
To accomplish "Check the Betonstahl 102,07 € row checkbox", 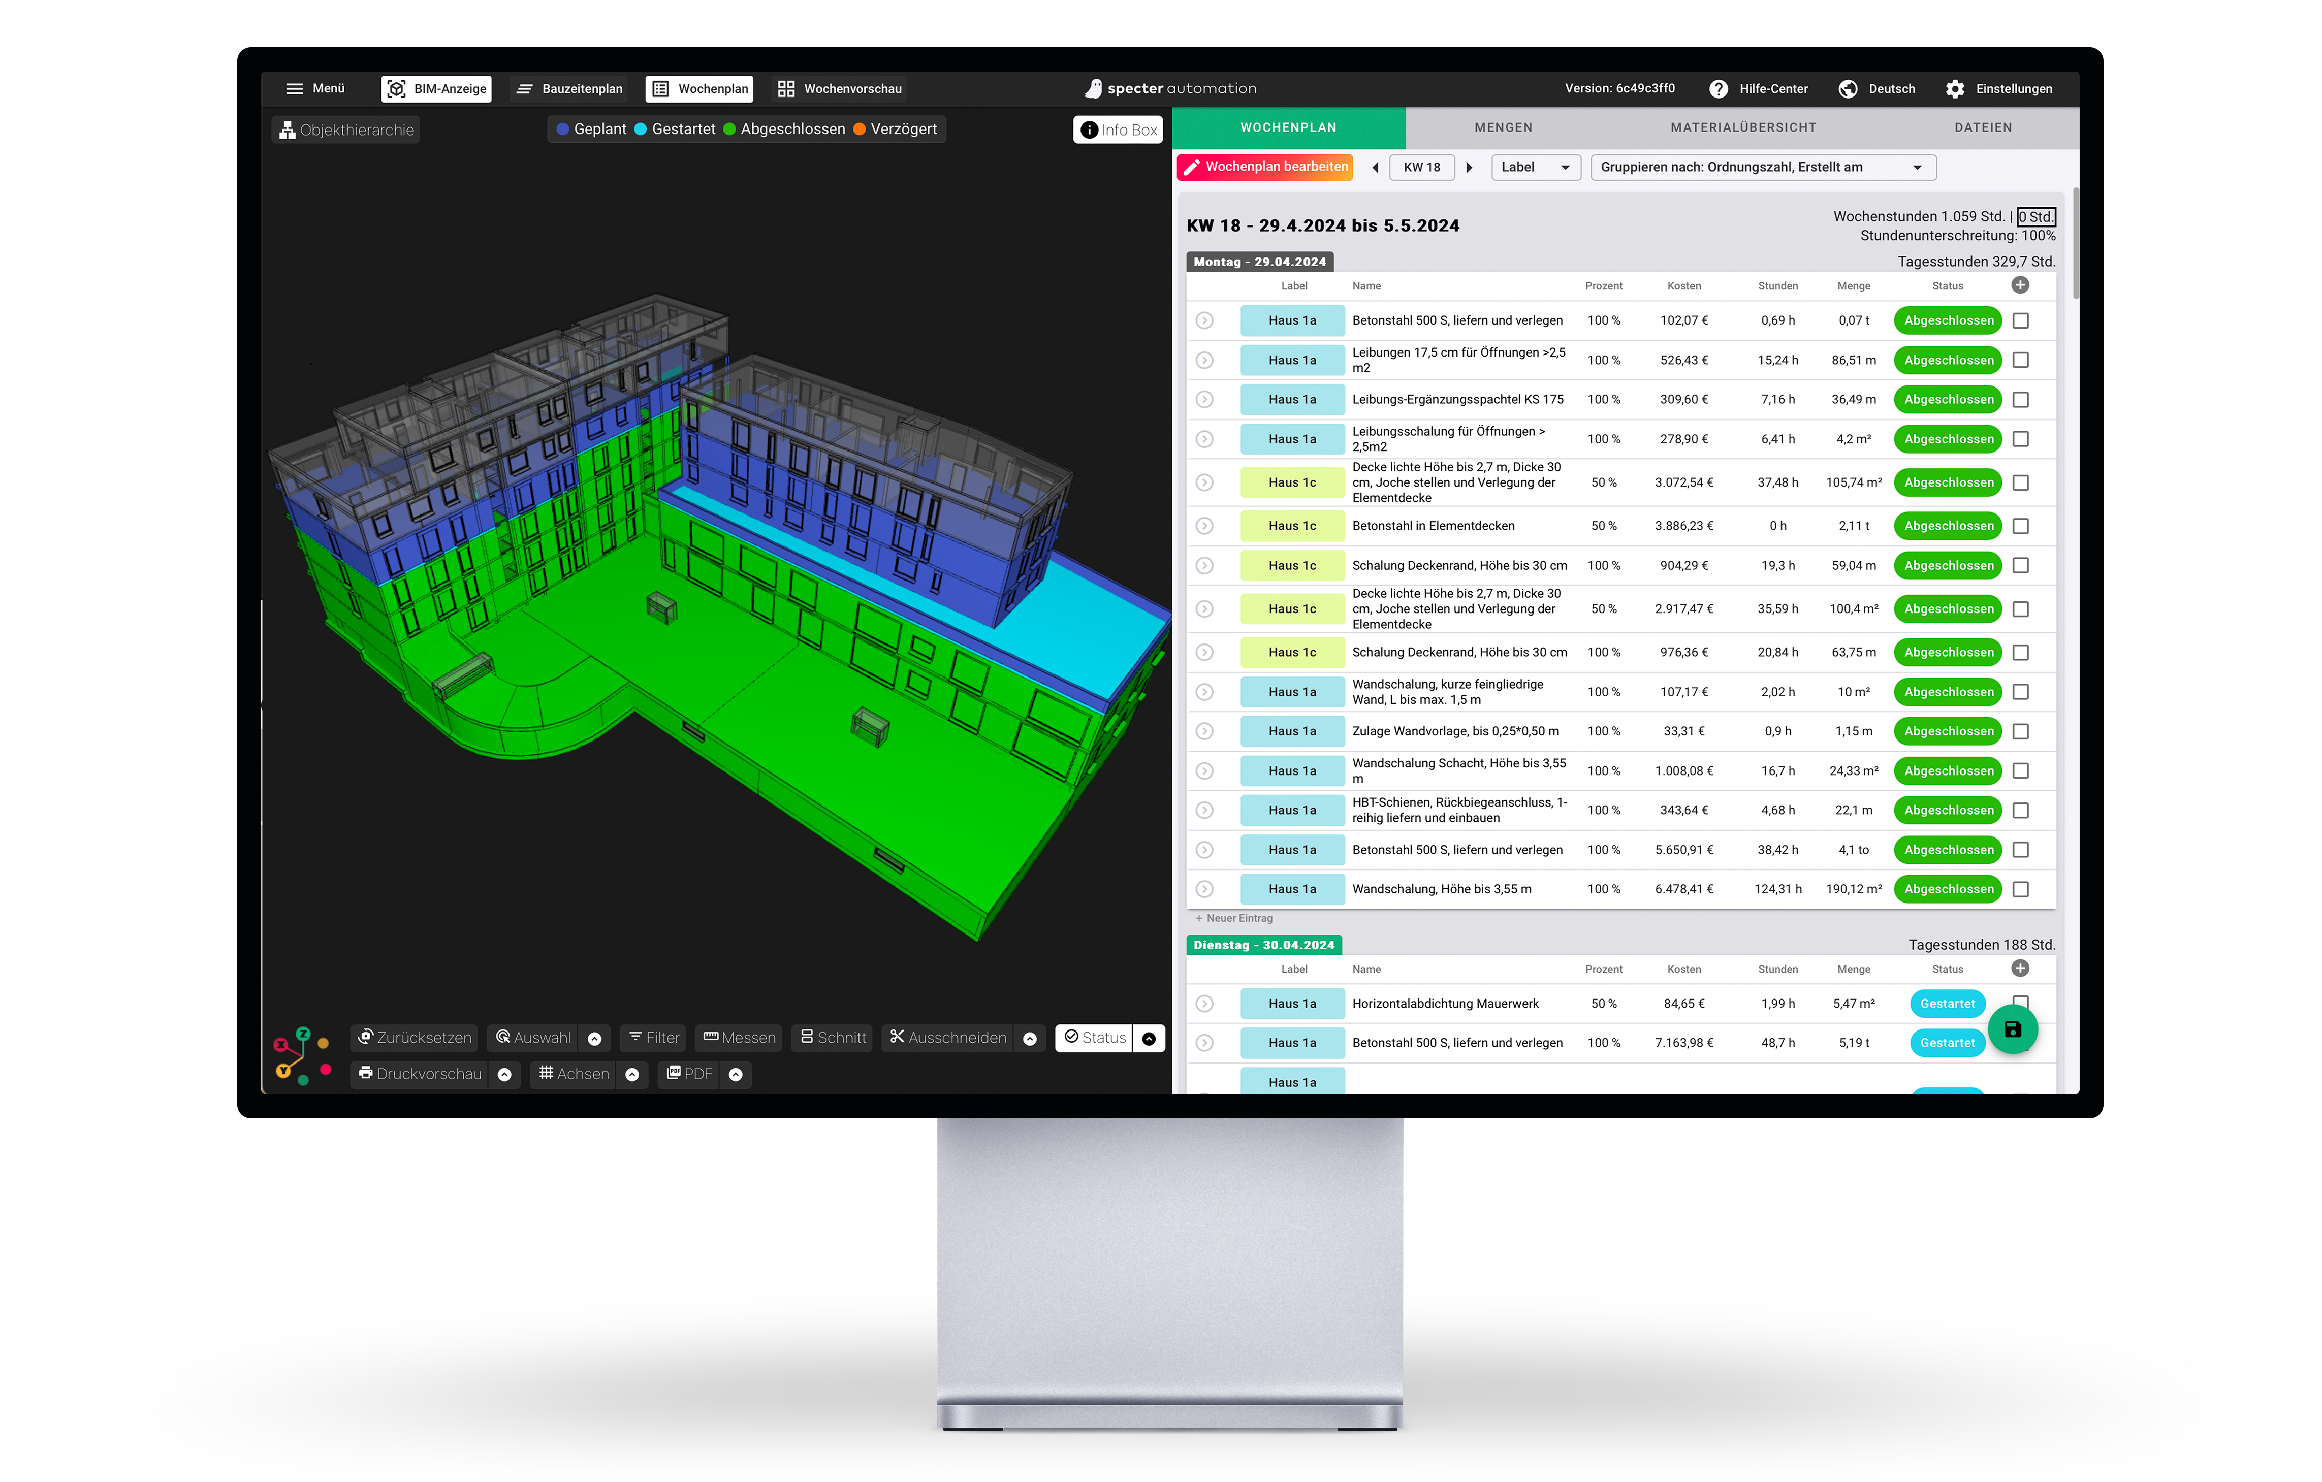I will [x=2021, y=321].
